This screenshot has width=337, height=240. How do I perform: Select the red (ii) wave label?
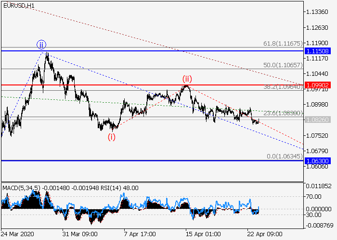click(x=187, y=79)
